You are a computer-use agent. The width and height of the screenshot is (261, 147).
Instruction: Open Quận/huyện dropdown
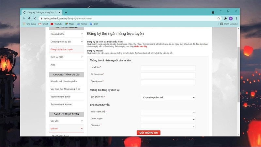point(168,119)
